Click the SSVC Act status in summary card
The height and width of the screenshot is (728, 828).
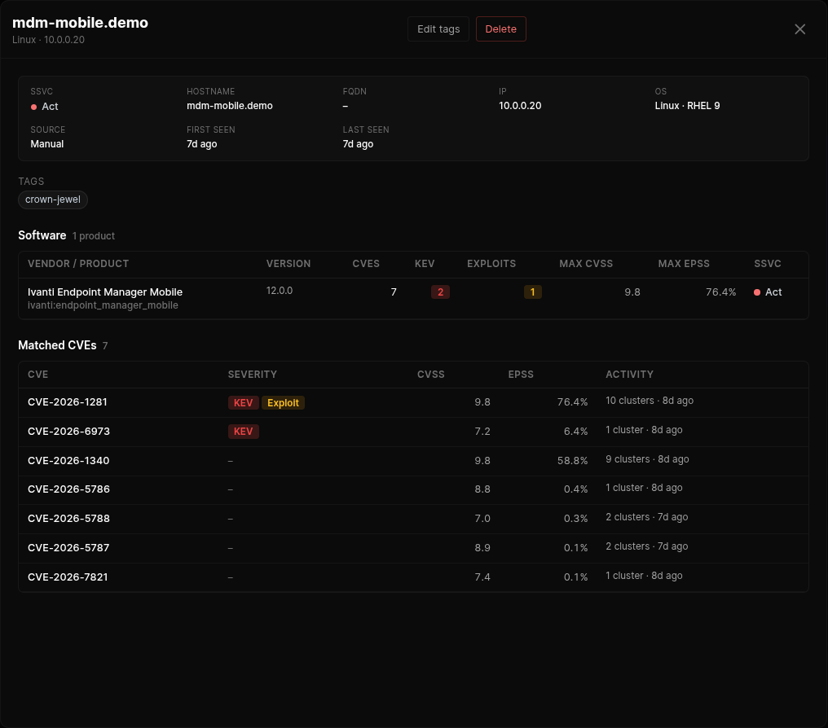44,106
